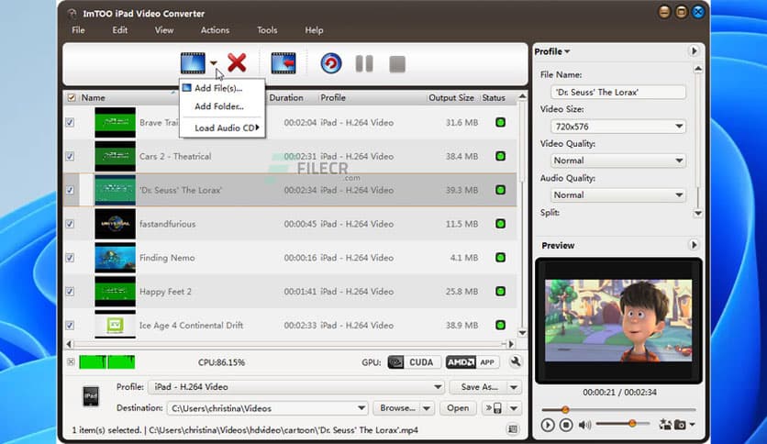This screenshot has height=444, width=767.
Task: Open the Help menu
Action: (x=314, y=30)
